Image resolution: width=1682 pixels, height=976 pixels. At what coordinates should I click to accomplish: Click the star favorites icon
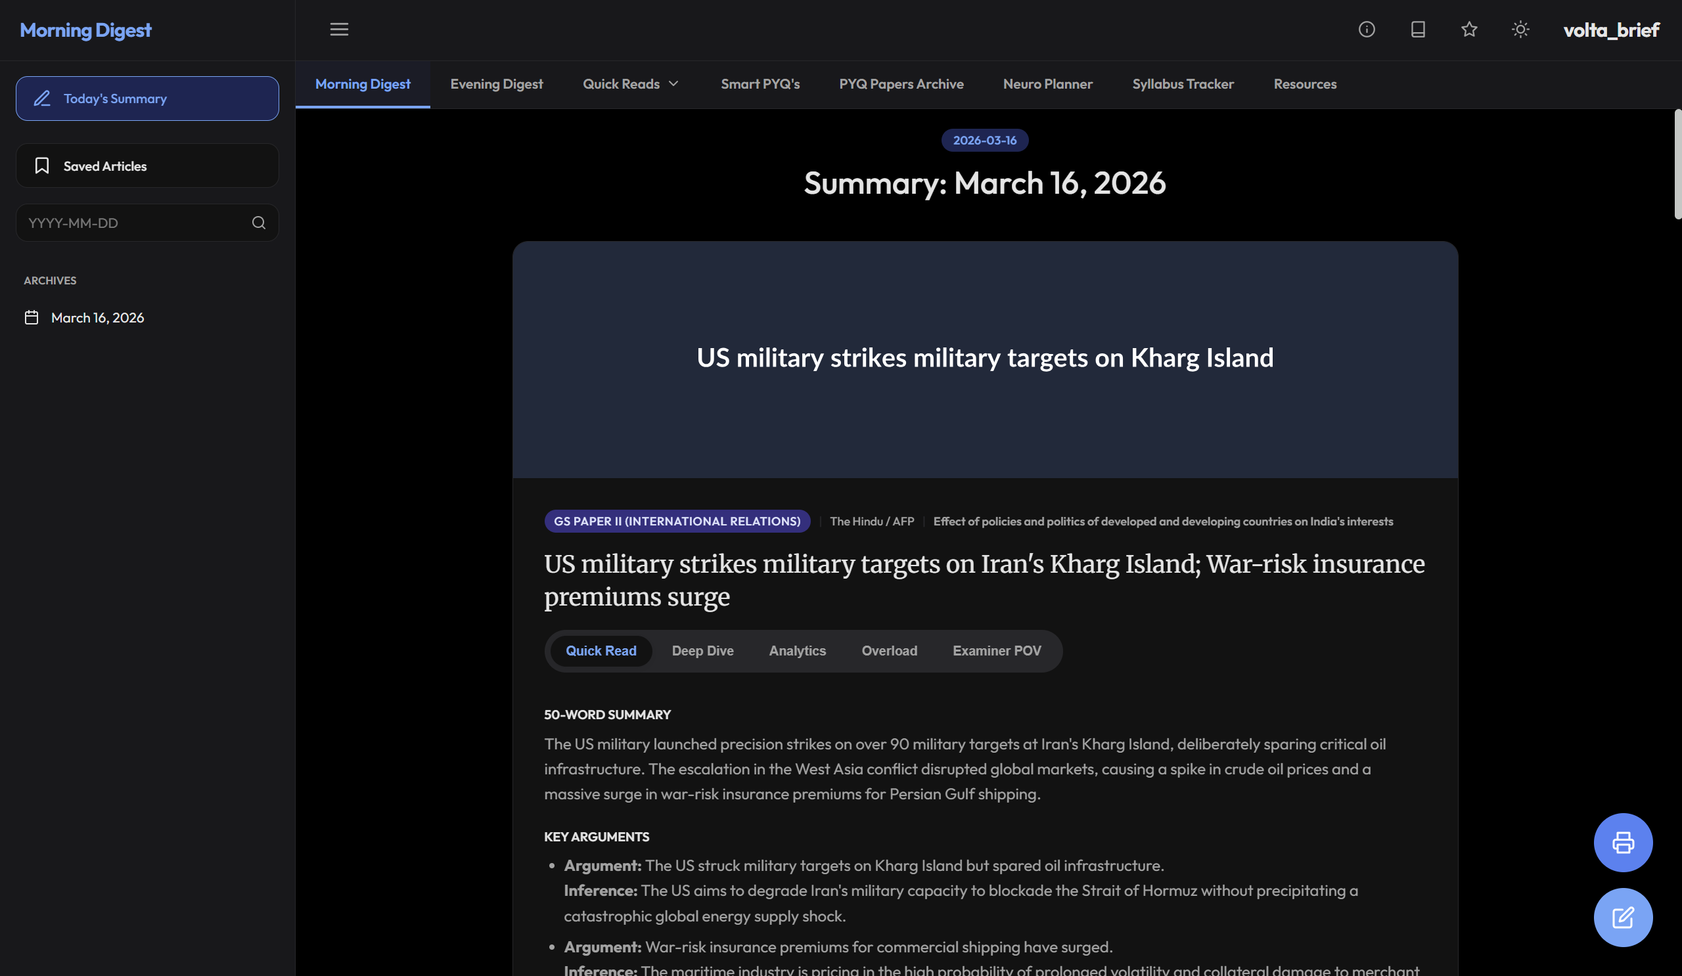1468,30
